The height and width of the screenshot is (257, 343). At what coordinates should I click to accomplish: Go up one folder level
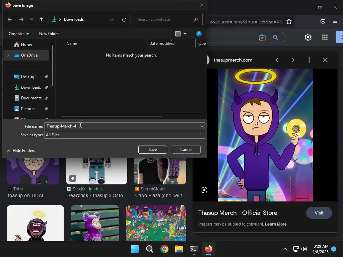(41, 19)
